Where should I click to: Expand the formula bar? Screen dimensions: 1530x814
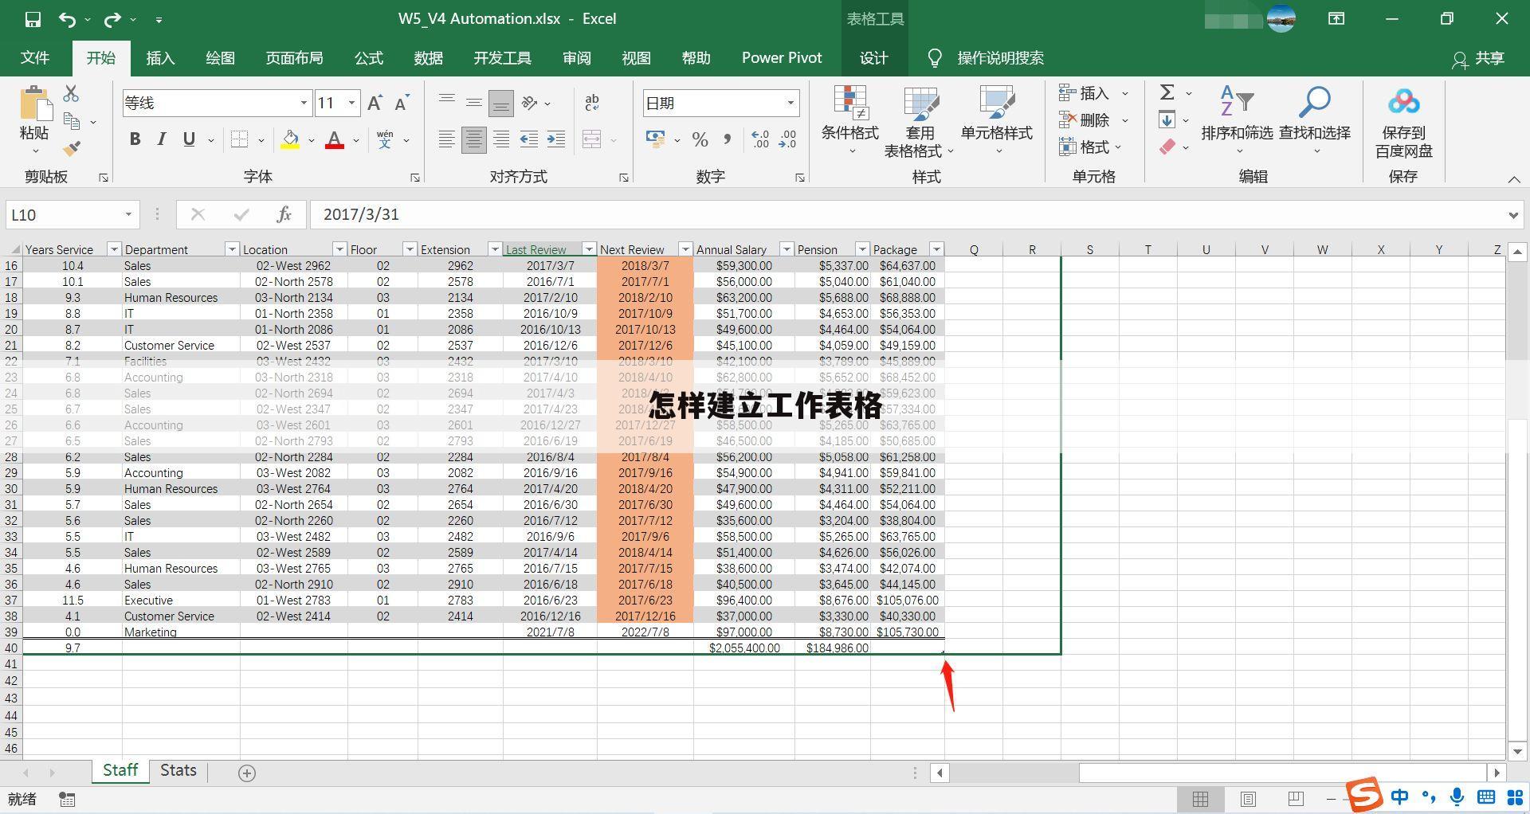pyautogui.click(x=1512, y=214)
